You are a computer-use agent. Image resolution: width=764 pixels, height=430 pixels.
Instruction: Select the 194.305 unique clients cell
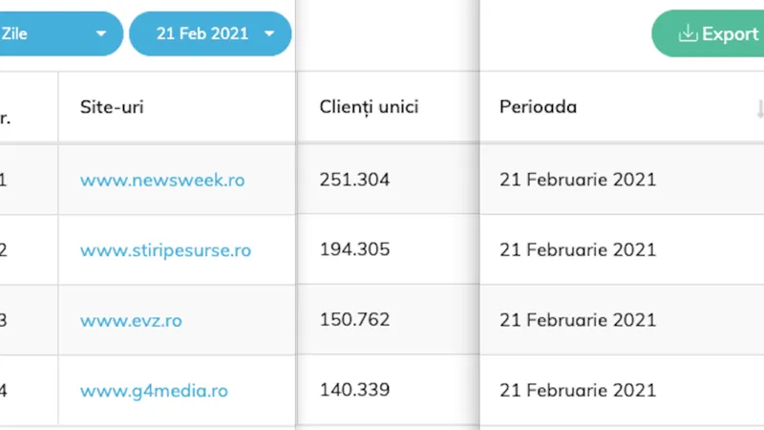(x=388, y=249)
